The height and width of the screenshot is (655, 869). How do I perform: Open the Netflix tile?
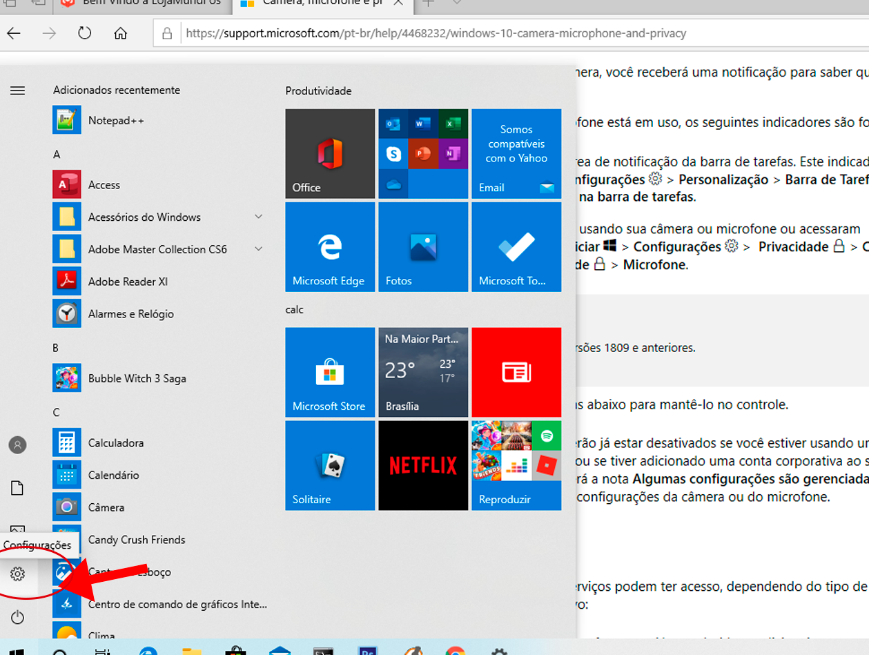[x=423, y=466]
